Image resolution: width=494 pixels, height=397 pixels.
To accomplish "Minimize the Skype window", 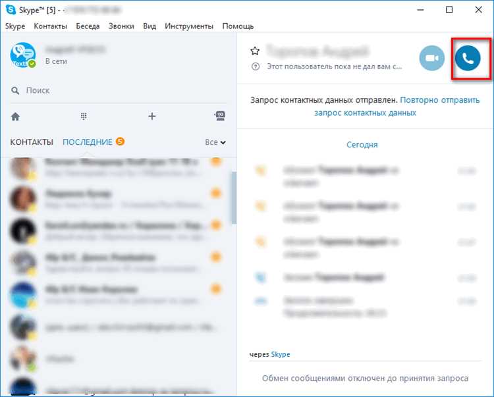I will click(x=420, y=10).
